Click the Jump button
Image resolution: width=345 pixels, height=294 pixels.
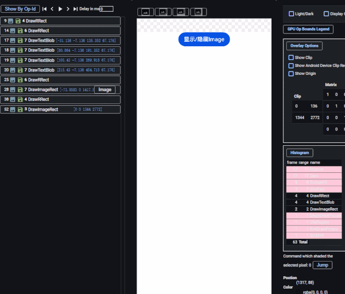322,265
